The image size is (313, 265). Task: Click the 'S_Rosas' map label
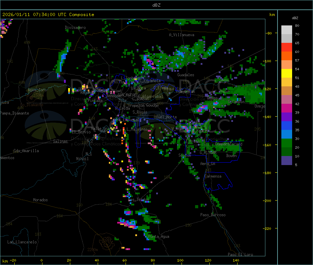point(140,112)
